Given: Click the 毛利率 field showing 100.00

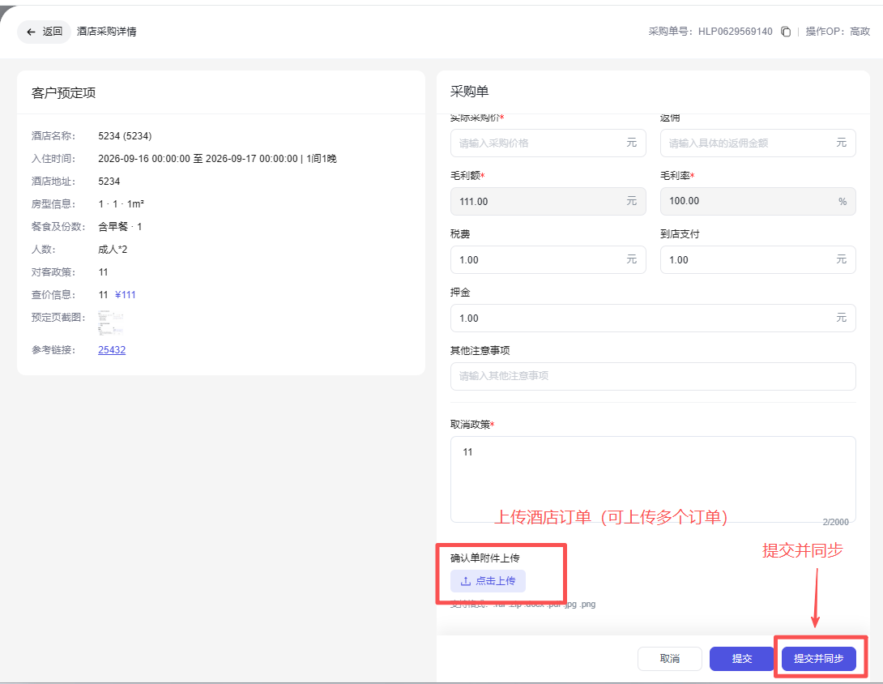Looking at the screenshot, I should pos(758,201).
